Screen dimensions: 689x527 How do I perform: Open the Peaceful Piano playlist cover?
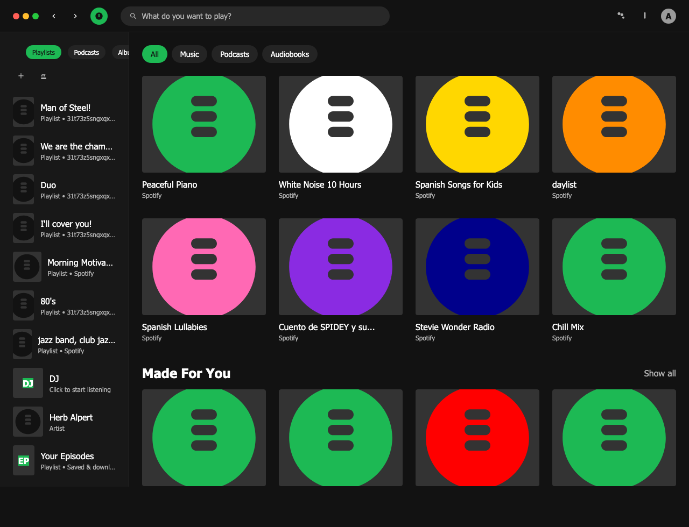point(204,124)
